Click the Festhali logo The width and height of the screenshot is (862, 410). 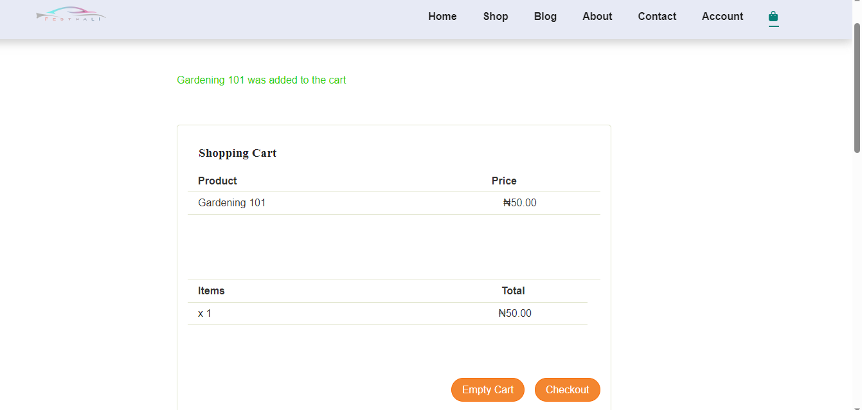(x=71, y=14)
